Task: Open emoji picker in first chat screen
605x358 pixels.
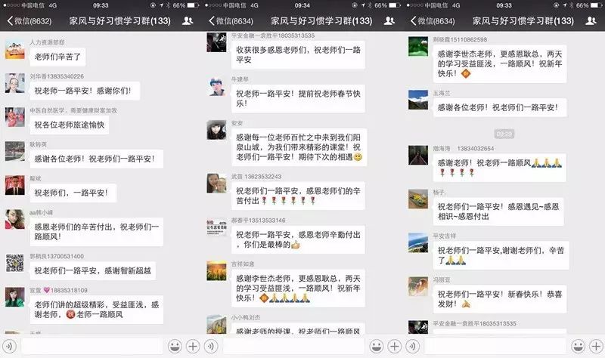Action: [175, 347]
